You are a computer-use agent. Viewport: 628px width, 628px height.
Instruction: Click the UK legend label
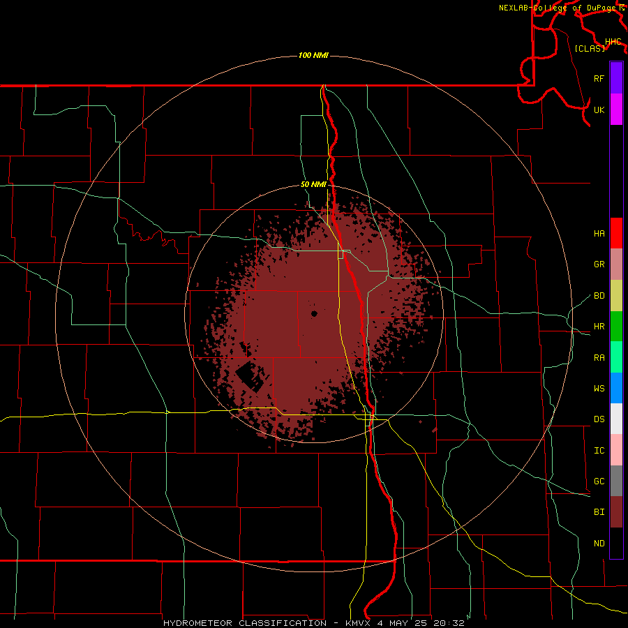click(x=599, y=110)
